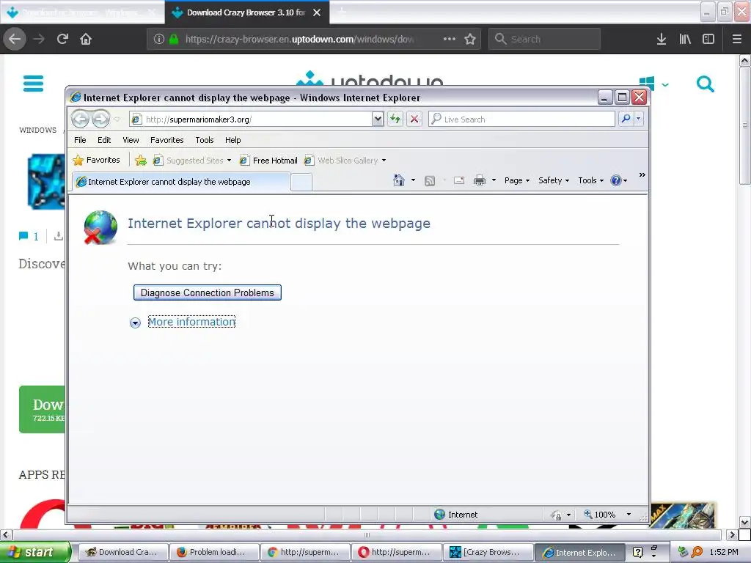Close the active Firefox tab

pyautogui.click(x=317, y=12)
